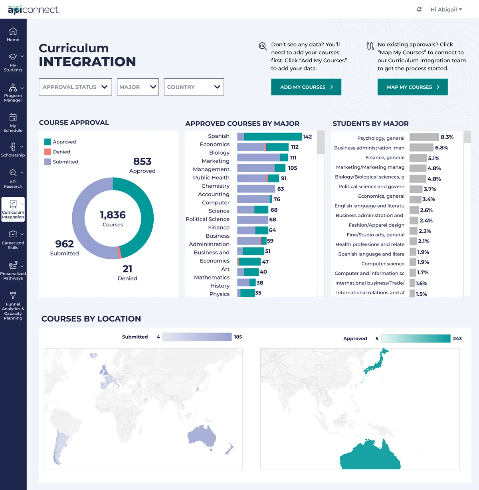Screen dimensions: 479x490
Task: Click the 'Public Health' major label
Action: point(211,178)
